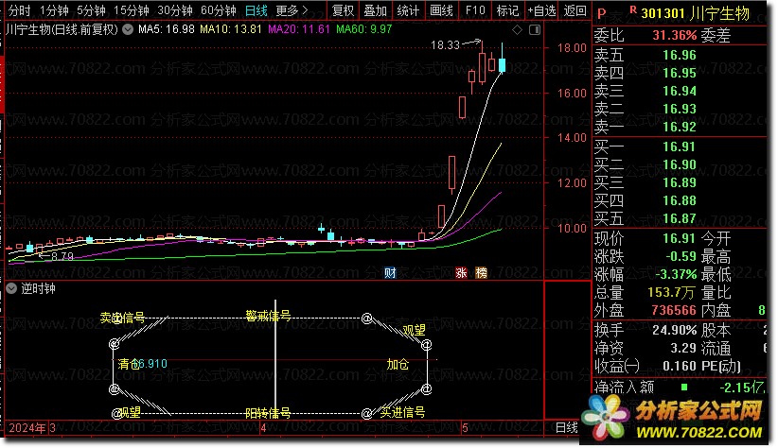
Task: Select the 15分钟 period tab
Action: point(131,10)
